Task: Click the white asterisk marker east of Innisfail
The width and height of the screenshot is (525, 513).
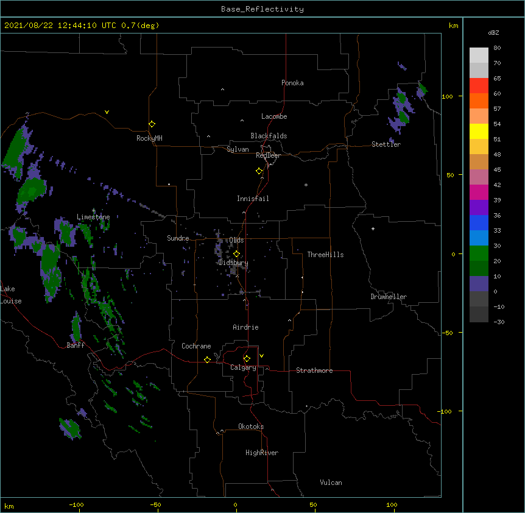Action: click(306, 185)
